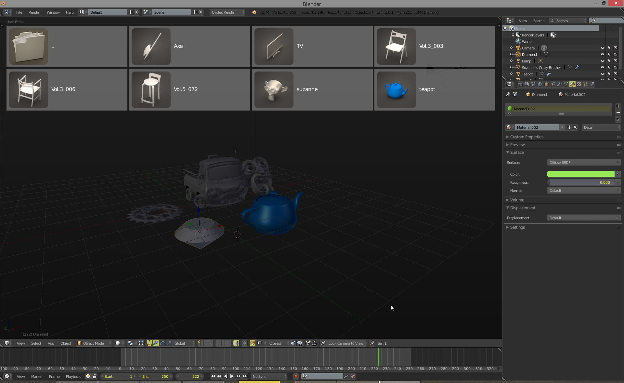The width and height of the screenshot is (624, 383).
Task: Open the Surface shader Diffuse BSDF dropdown
Action: [x=584, y=162]
